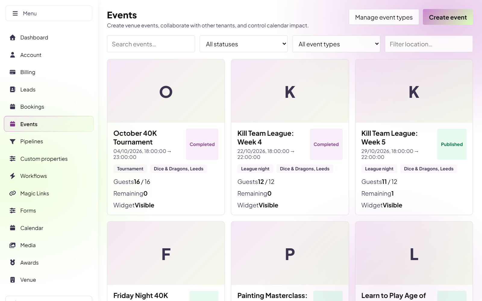Click the Manage event types button
Image resolution: width=482 pixels, height=301 pixels.
pyautogui.click(x=384, y=17)
